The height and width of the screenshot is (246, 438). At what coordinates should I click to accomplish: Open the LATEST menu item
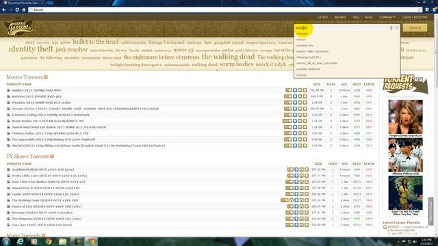pyautogui.click(x=322, y=17)
